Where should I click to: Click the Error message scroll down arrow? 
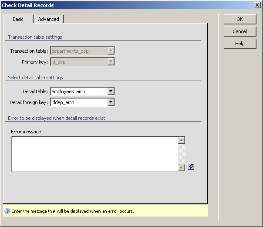pyautogui.click(x=182, y=168)
